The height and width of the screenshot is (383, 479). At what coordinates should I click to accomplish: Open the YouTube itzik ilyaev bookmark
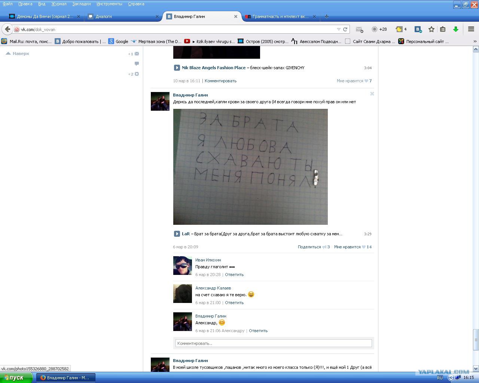(210, 42)
